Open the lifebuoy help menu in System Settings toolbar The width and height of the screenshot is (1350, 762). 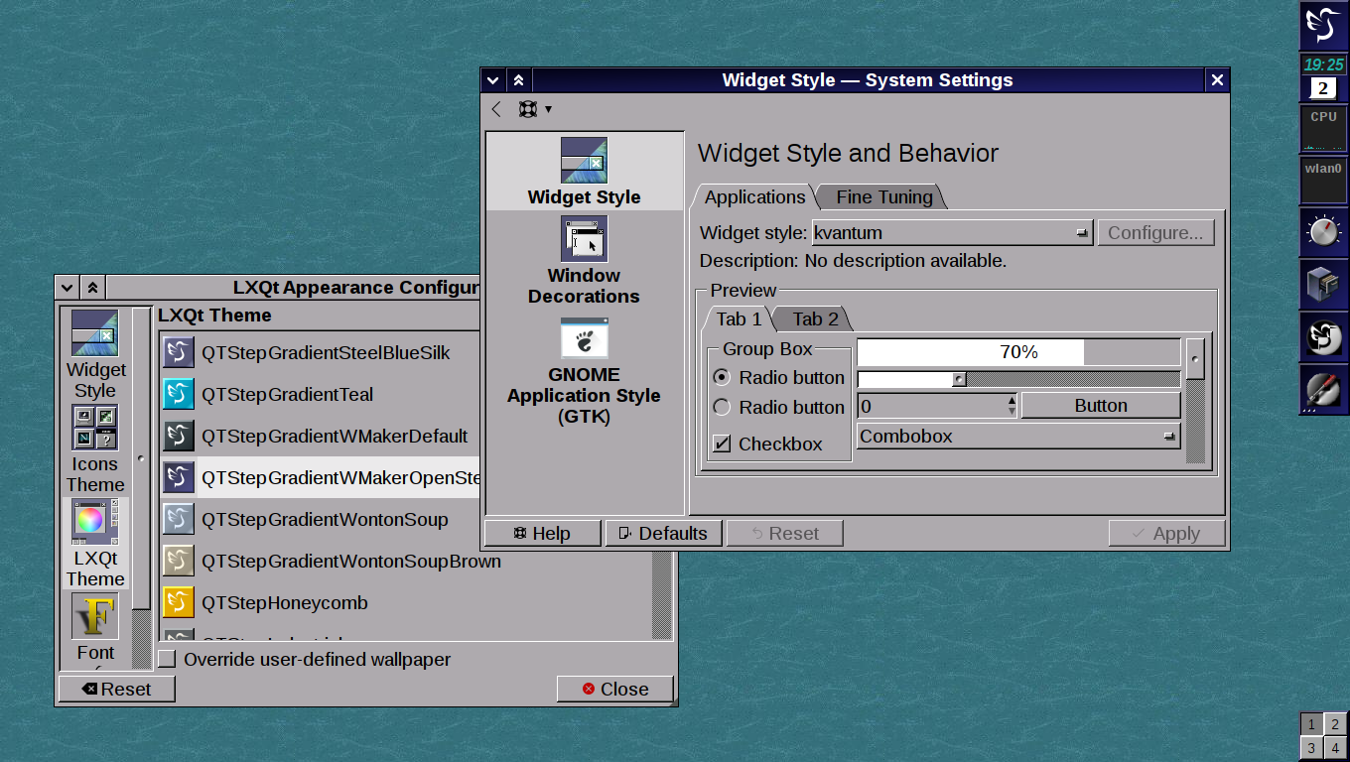(x=534, y=109)
